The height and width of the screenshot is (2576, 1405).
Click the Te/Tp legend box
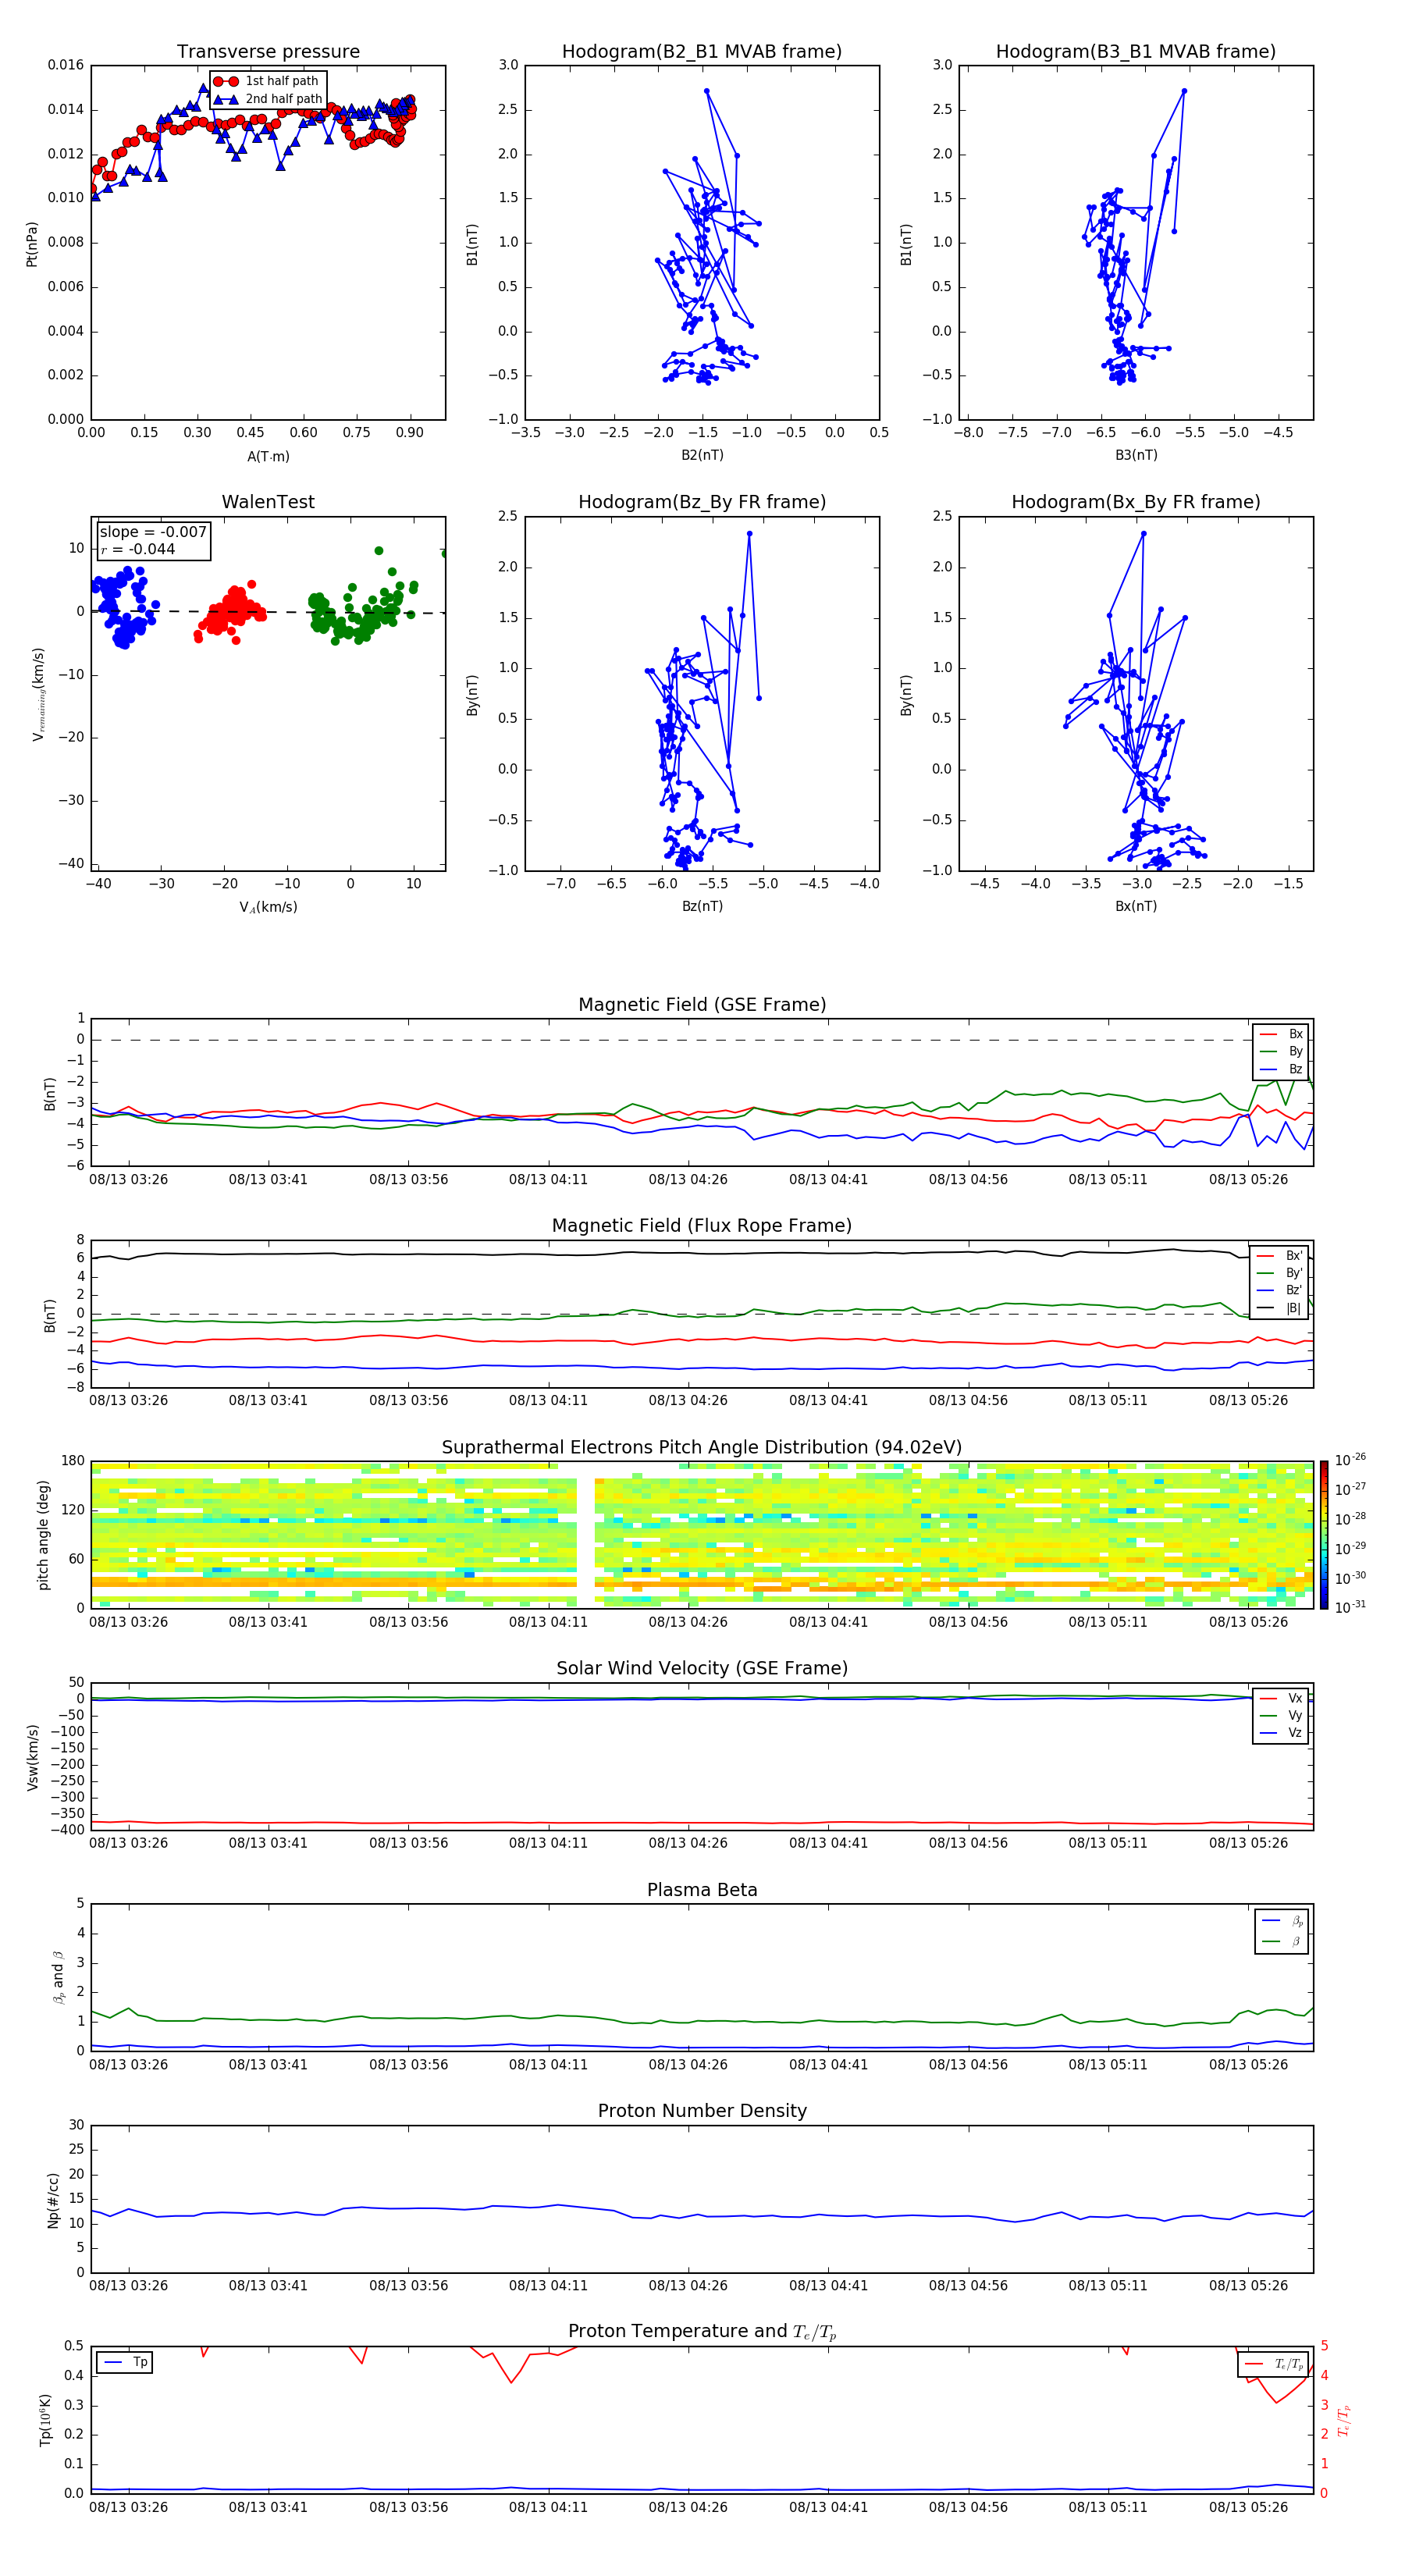(x=1273, y=2364)
